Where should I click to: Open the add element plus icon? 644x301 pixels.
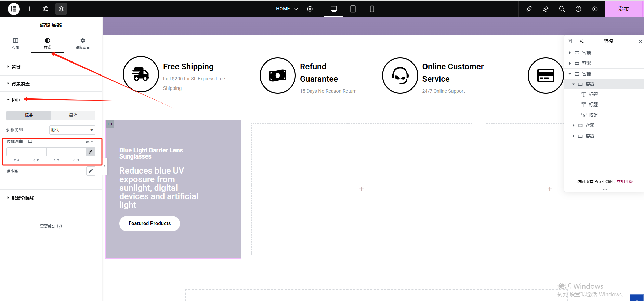pos(30,9)
